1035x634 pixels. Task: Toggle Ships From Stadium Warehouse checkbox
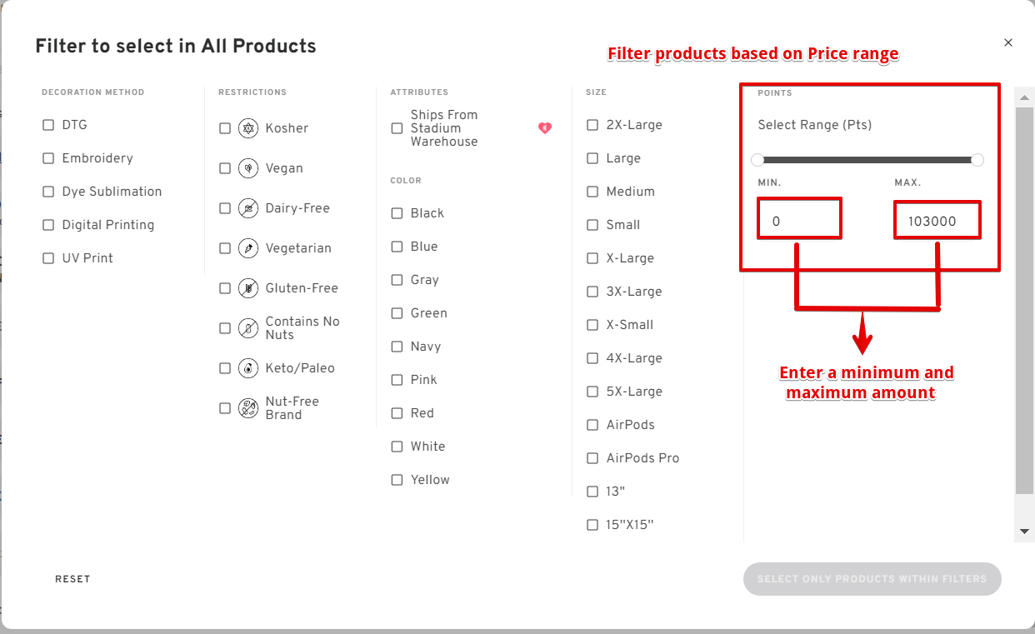click(397, 128)
